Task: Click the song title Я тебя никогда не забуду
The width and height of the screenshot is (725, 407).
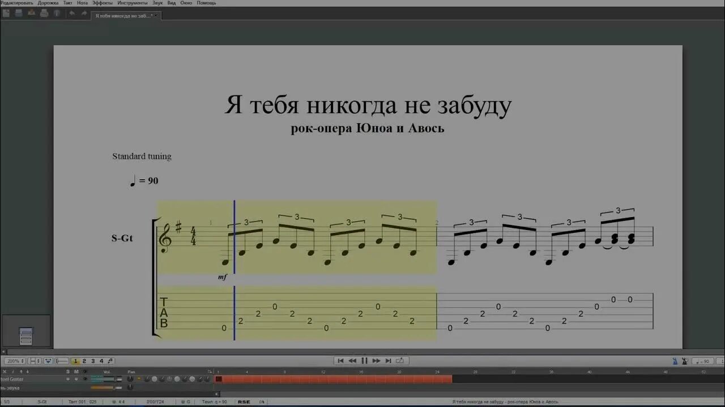Action: click(368, 105)
